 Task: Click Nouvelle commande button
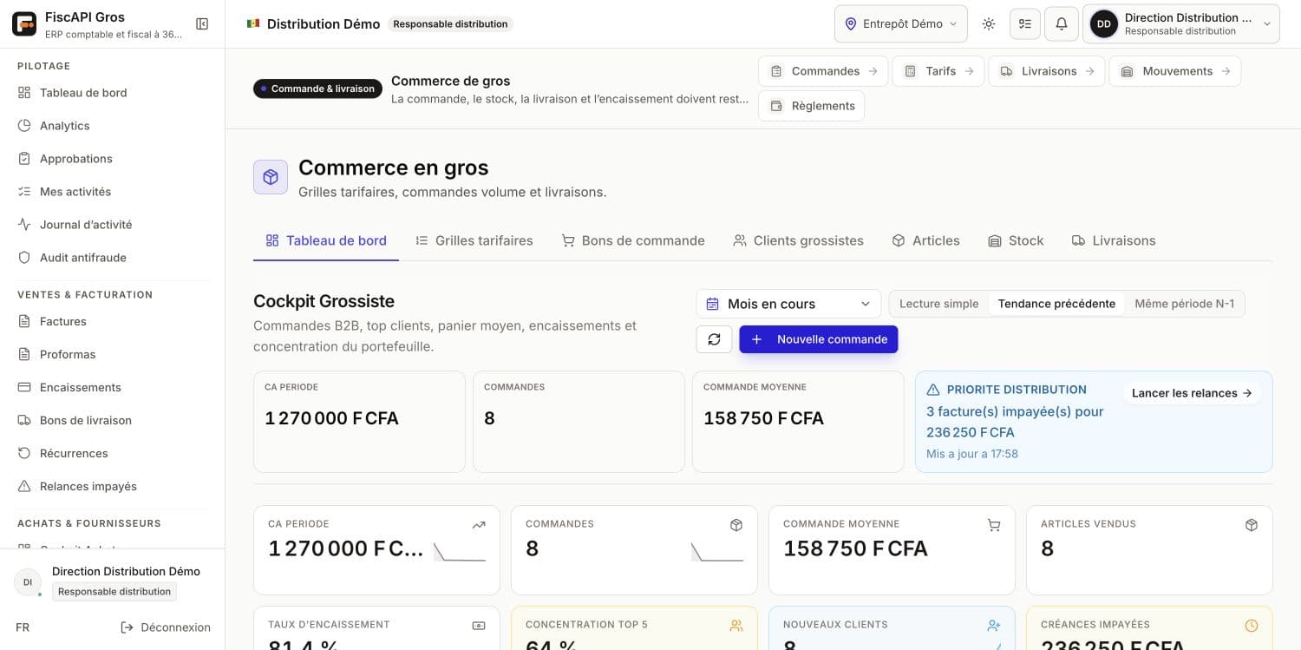819,339
